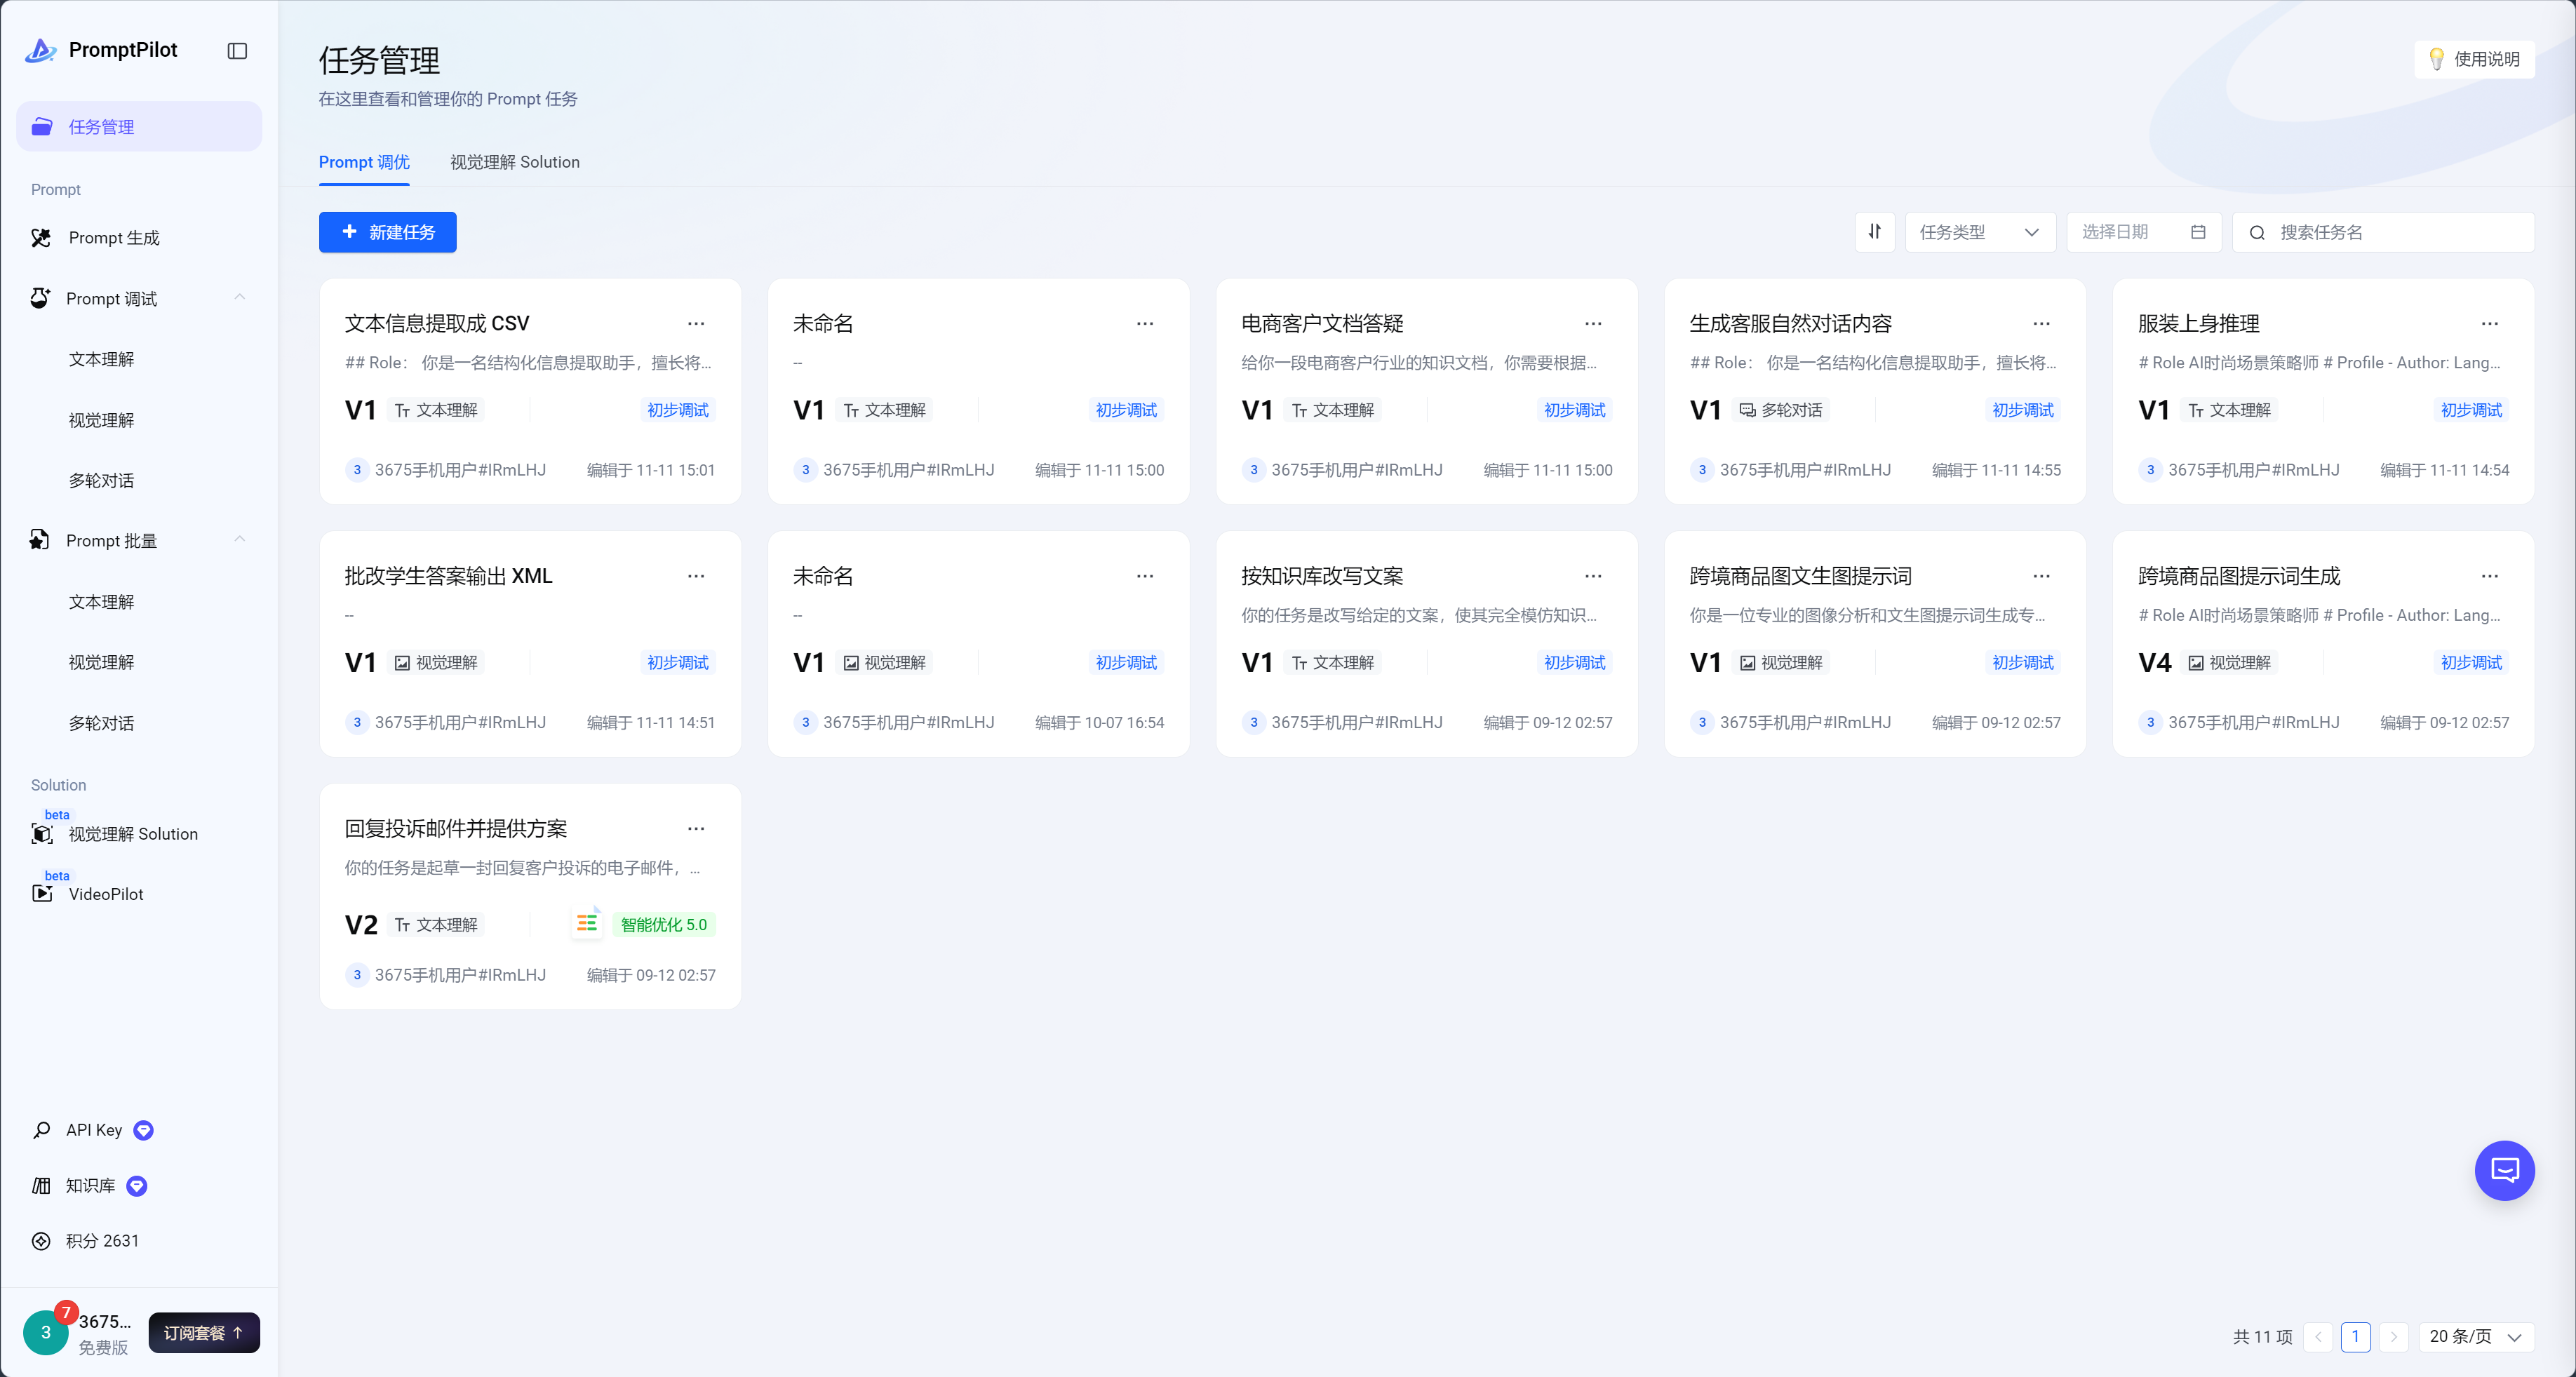Viewport: 2576px width, 1377px height.
Task: Click the 订阅套餐 upgrade button
Action: pos(204,1332)
